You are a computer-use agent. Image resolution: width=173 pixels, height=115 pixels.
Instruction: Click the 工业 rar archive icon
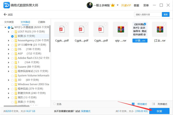[159, 29]
